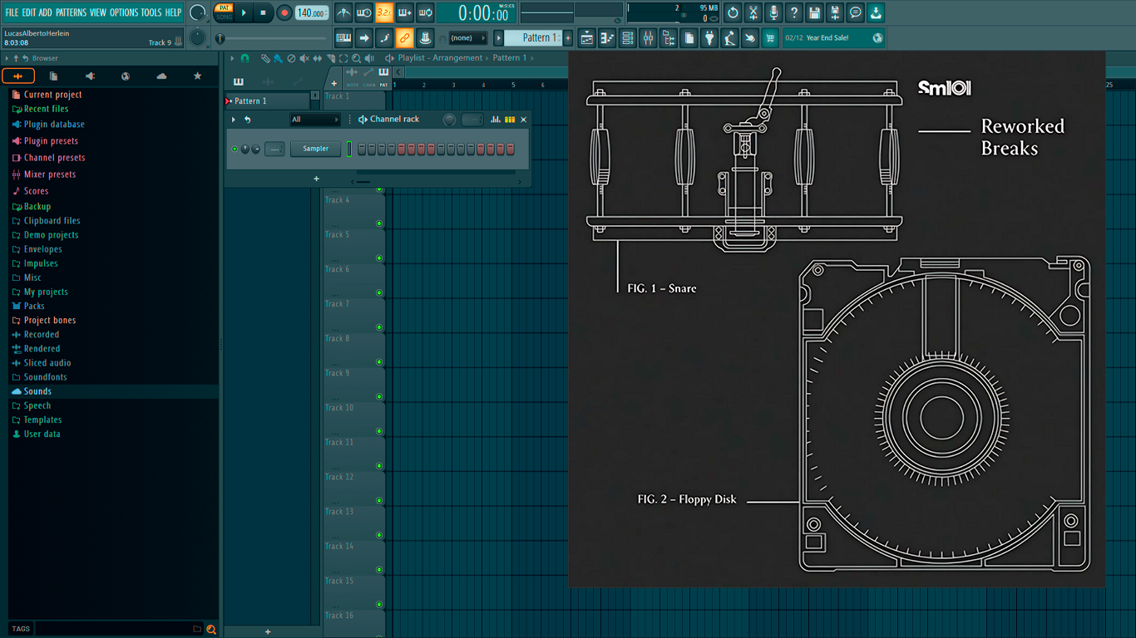Click the song position slider
The width and height of the screenshot is (1136, 638).
(x=272, y=38)
